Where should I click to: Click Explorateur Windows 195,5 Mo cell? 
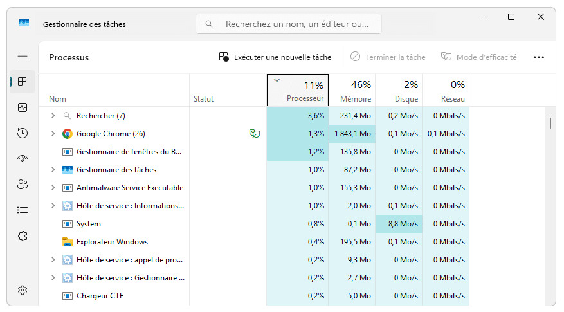352,241
